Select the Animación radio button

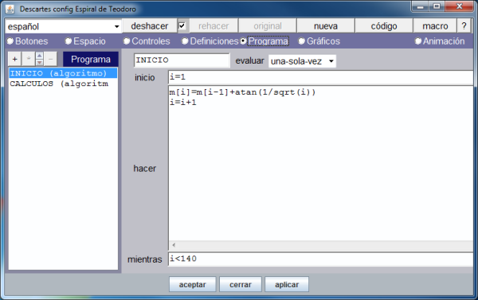[x=440, y=41]
